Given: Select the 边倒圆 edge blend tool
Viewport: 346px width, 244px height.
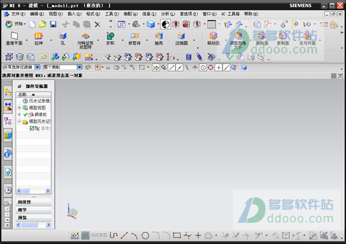Looking at the screenshot, I should [182, 38].
